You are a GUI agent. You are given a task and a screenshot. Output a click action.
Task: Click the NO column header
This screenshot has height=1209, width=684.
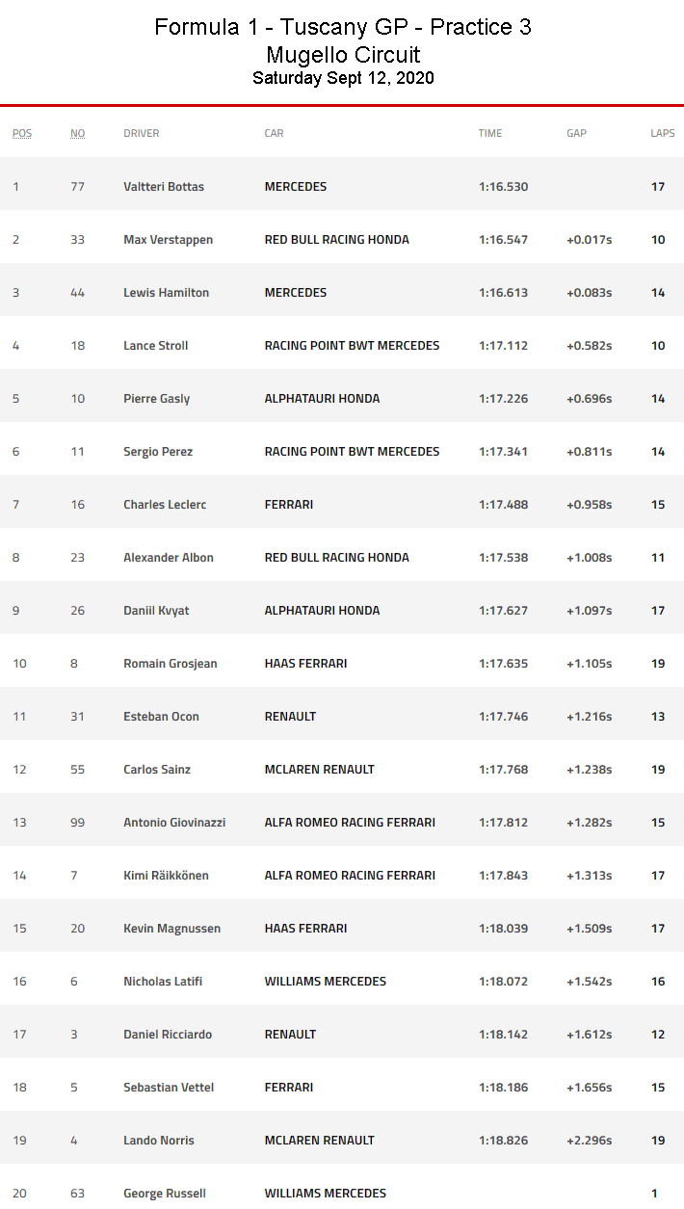(x=77, y=133)
